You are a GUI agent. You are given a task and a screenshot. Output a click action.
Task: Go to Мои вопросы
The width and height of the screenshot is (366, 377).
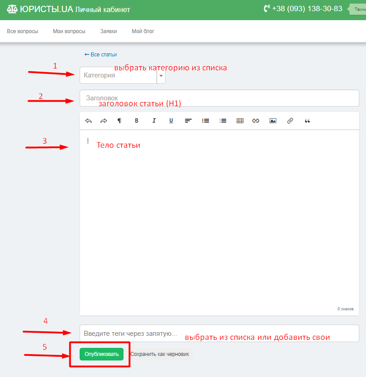(x=69, y=31)
